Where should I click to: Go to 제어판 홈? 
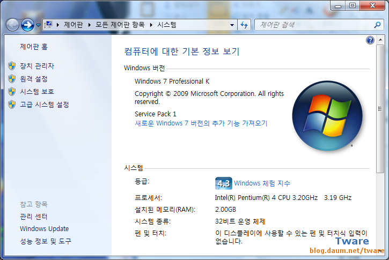pos(34,47)
